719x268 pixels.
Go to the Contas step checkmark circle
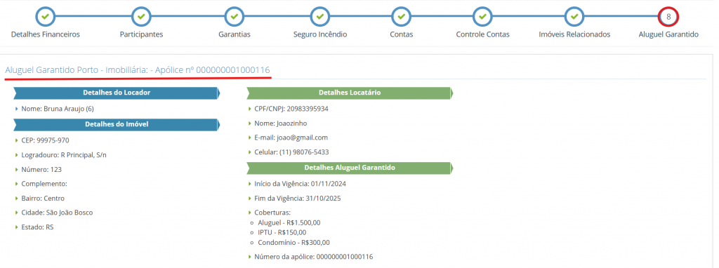tap(401, 17)
